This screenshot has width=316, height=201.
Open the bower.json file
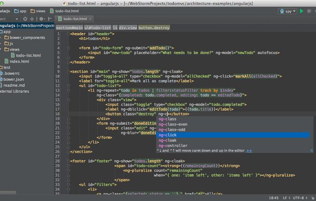pyautogui.click(x=12, y=80)
